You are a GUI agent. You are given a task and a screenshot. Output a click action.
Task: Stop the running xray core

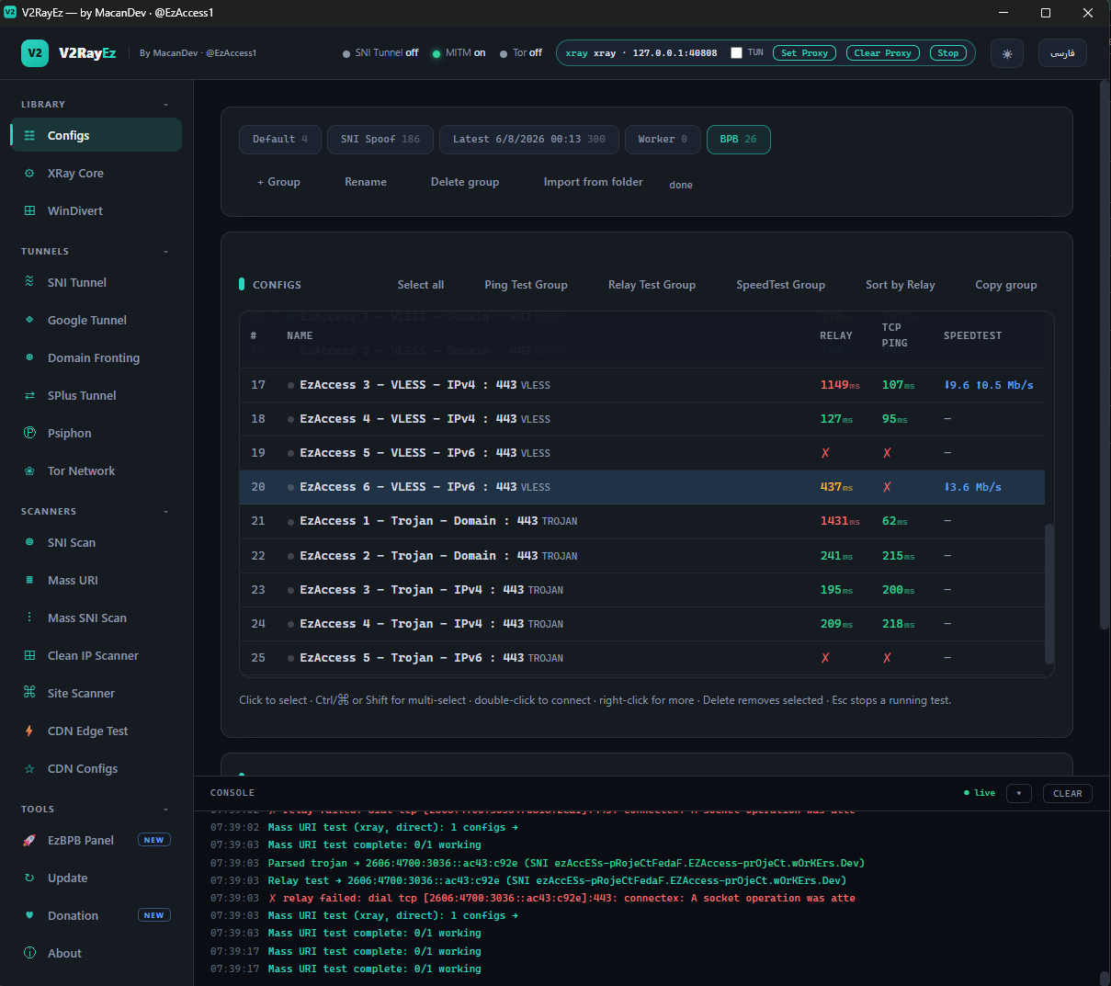pos(948,53)
